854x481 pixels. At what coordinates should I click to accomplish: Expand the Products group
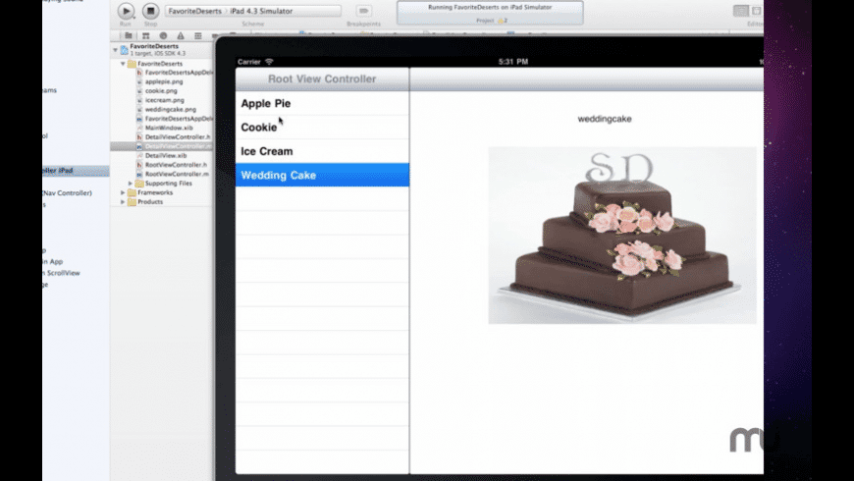tap(123, 202)
